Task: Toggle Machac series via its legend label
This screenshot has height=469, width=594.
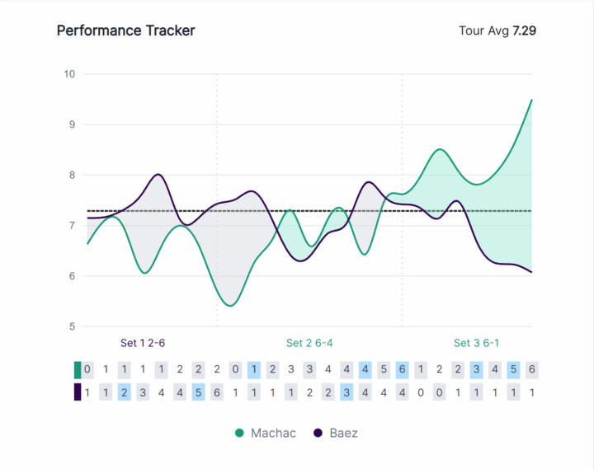Action: point(272,433)
